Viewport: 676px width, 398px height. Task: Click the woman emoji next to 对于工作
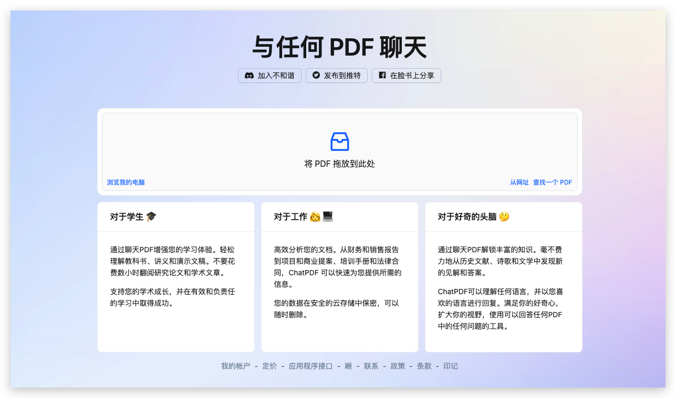[315, 217]
